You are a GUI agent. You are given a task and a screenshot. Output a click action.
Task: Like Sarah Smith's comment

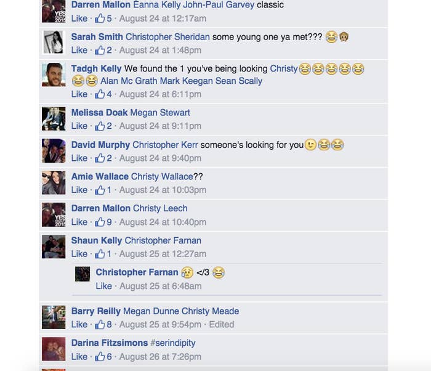(x=79, y=50)
